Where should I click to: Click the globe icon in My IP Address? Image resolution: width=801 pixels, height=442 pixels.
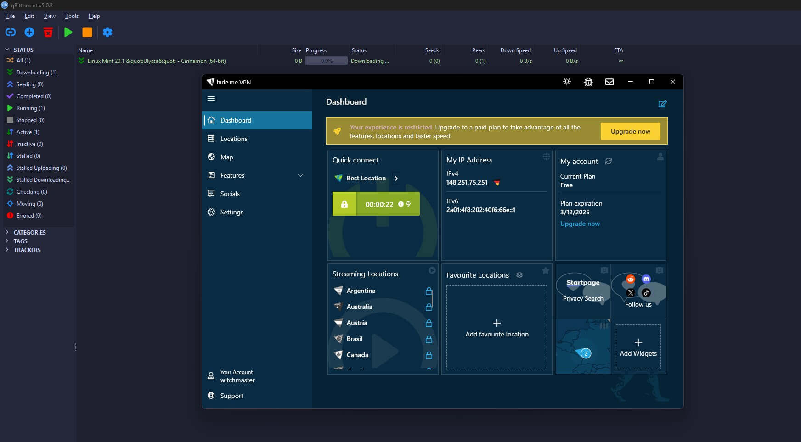point(546,157)
